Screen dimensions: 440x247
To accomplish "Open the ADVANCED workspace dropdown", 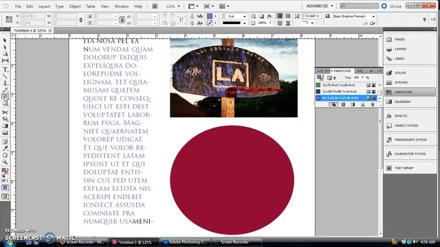I will point(320,6).
